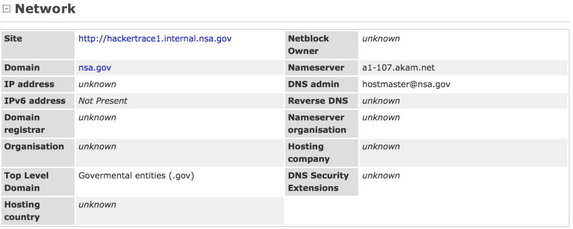573x229 pixels.
Task: Click the IP address row label
Action: (29, 84)
